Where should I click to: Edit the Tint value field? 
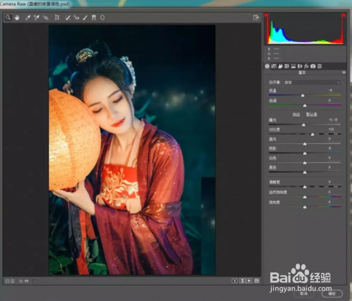point(329,100)
